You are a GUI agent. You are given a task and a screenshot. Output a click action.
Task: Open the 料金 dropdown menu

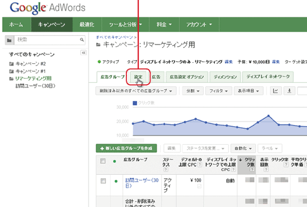point(164,25)
